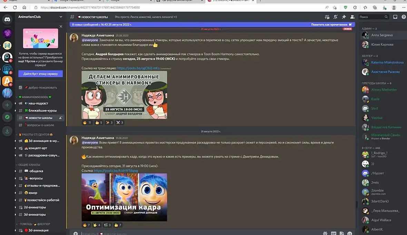407x235 pixels.
Task: Toggle member list icon
Action: [x=352, y=17]
